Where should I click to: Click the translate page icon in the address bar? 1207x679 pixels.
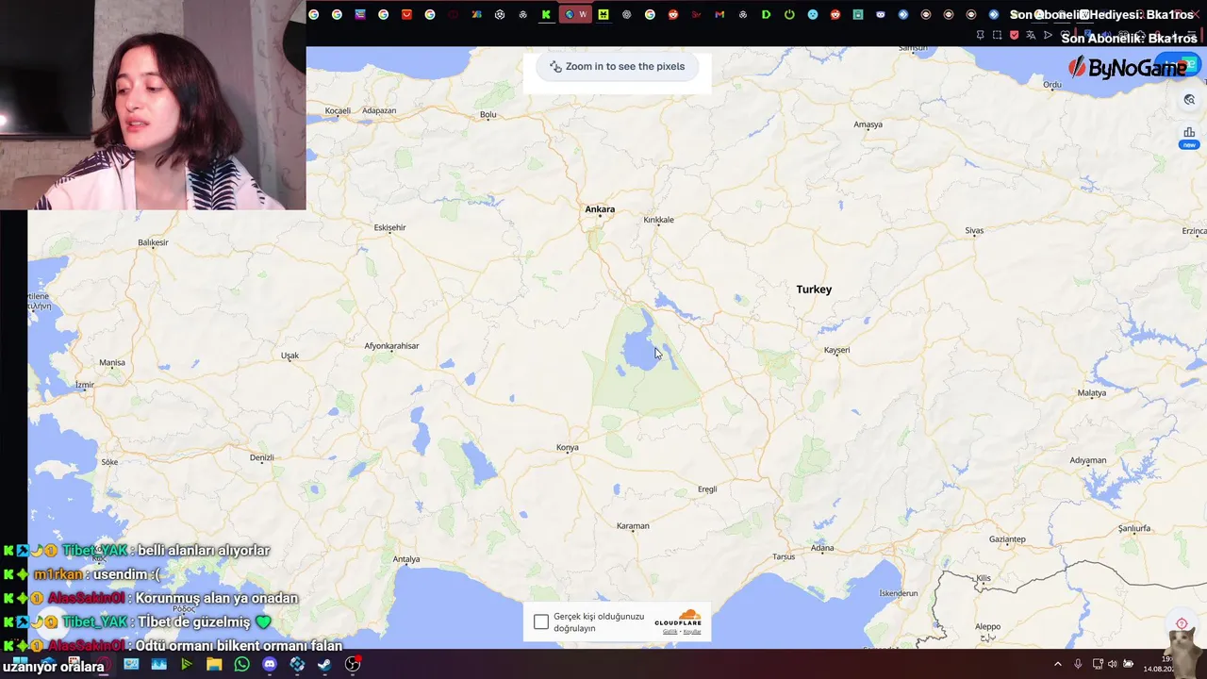coord(1031,35)
